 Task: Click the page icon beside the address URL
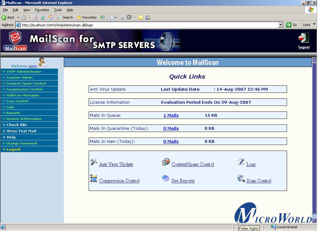coord(19,25)
